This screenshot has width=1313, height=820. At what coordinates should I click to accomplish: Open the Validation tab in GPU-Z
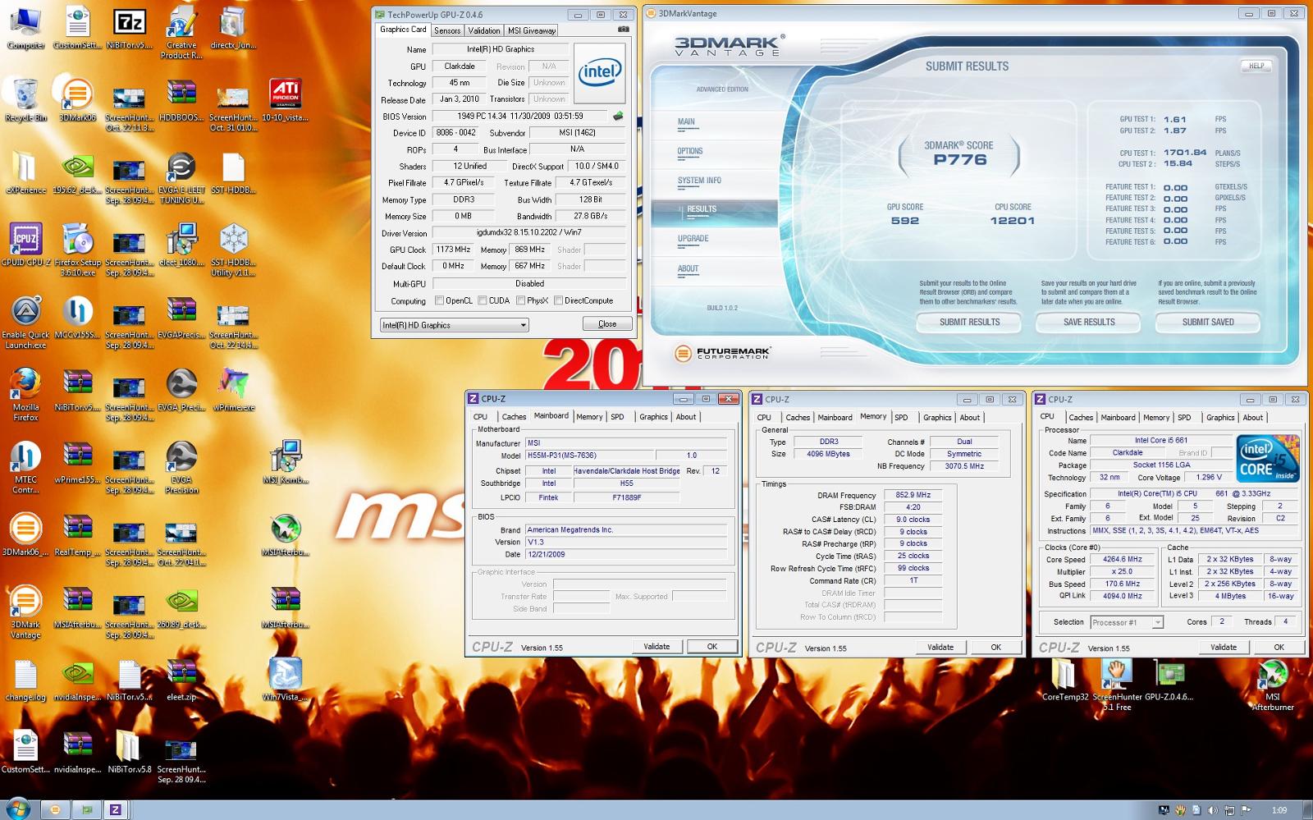[x=484, y=30]
